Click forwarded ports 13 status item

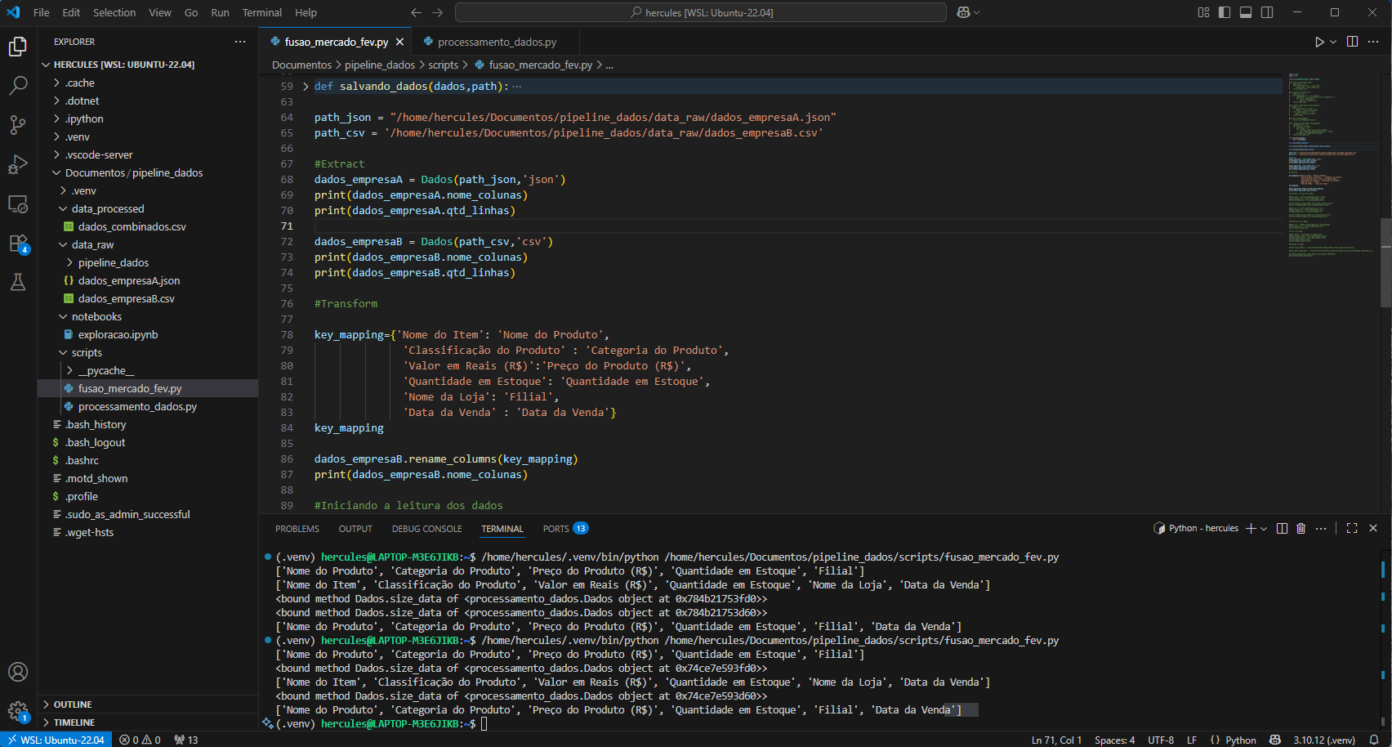coord(186,740)
